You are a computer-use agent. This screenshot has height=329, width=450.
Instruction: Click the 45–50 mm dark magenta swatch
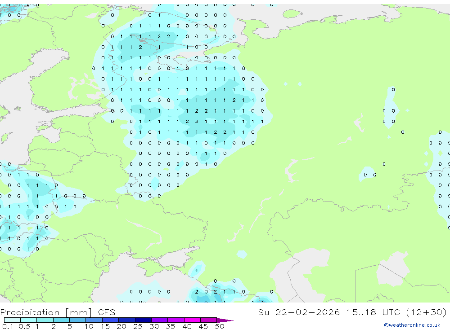pos(209,320)
